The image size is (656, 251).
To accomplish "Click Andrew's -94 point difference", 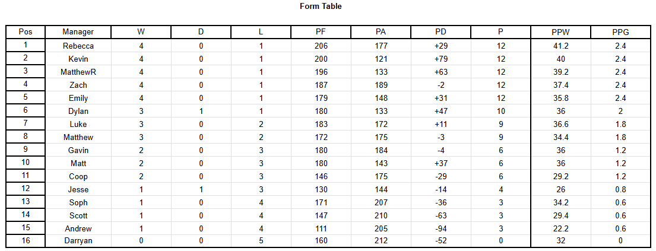I will (x=441, y=229).
